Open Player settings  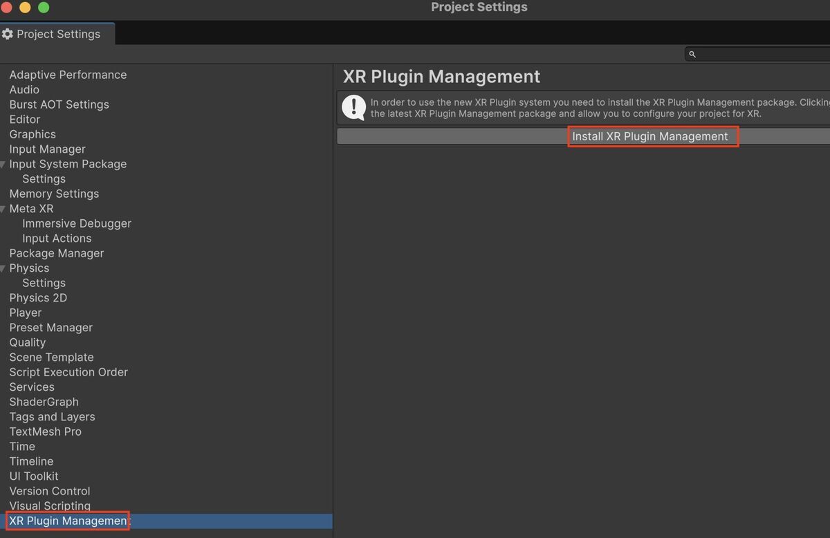click(x=26, y=313)
